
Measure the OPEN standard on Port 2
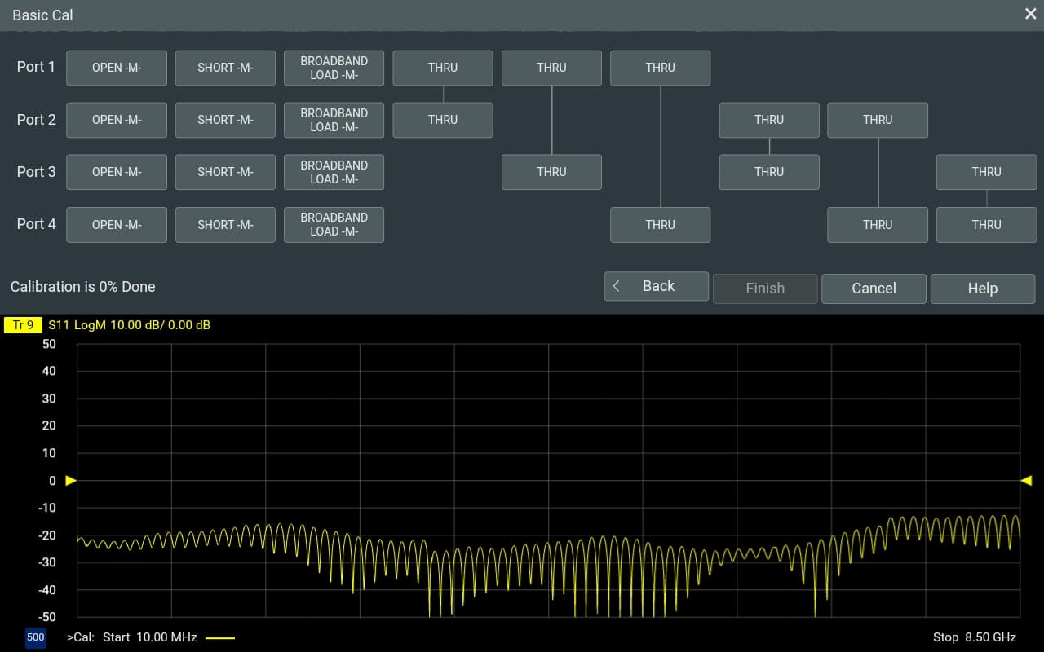coord(116,120)
